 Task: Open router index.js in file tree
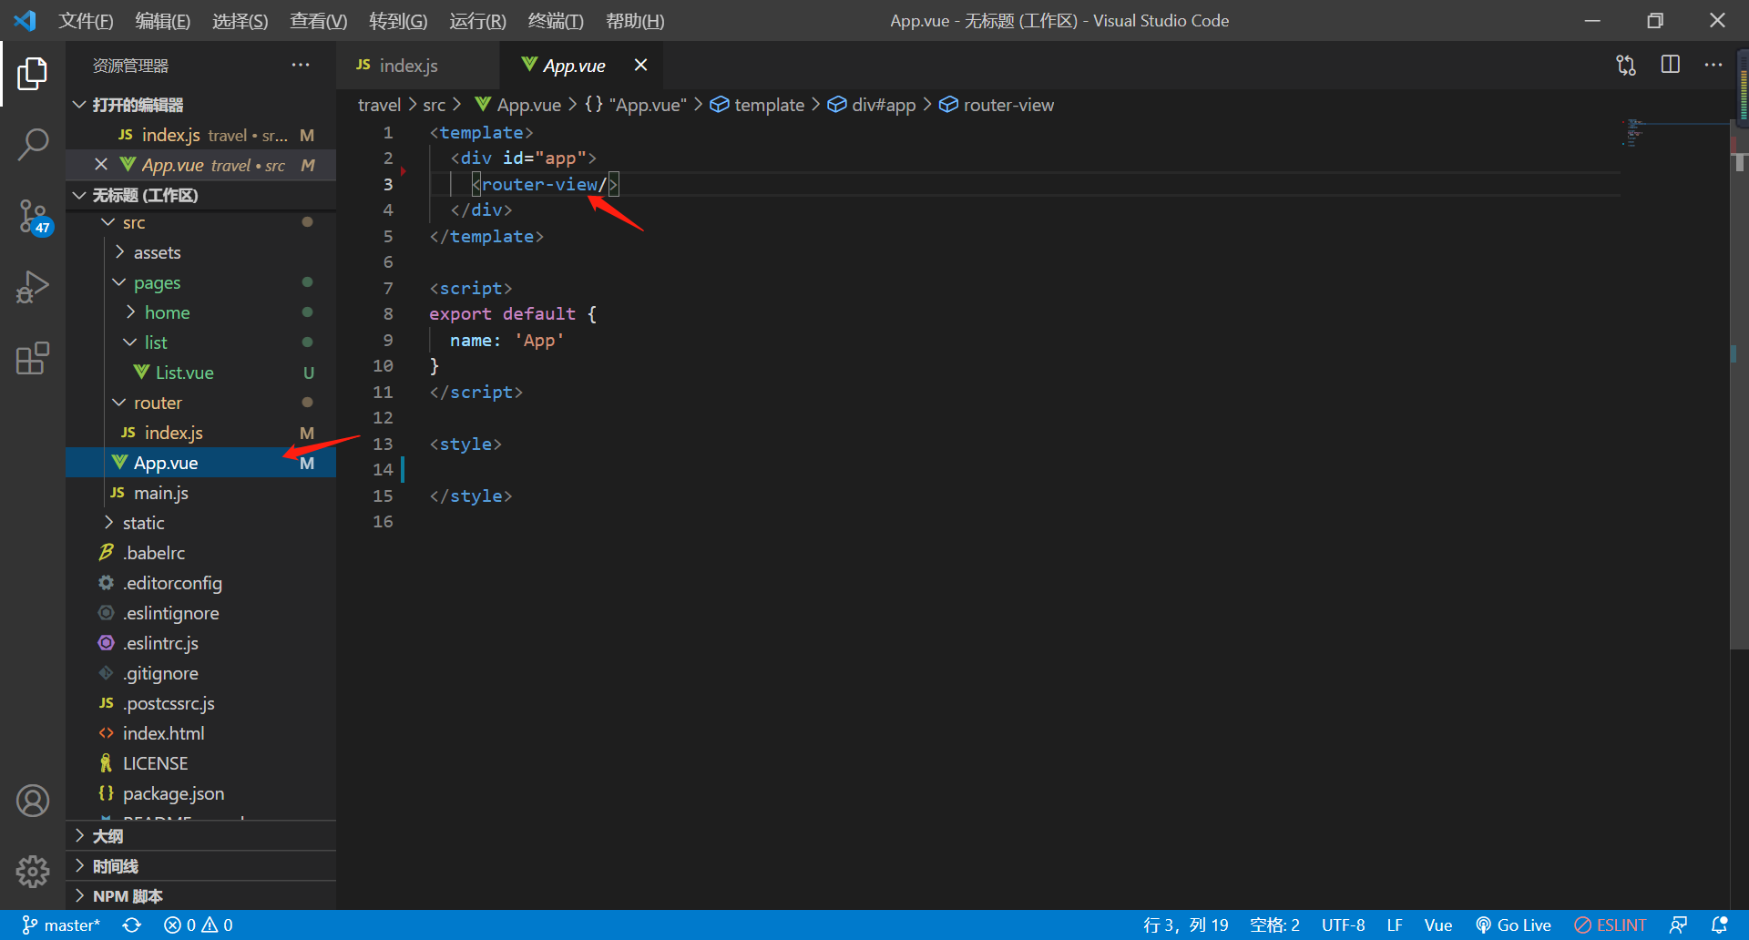[200, 433]
